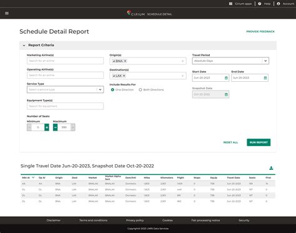Screen dimensions: 296x233
Task: Click Reset All
Action: click(230, 142)
